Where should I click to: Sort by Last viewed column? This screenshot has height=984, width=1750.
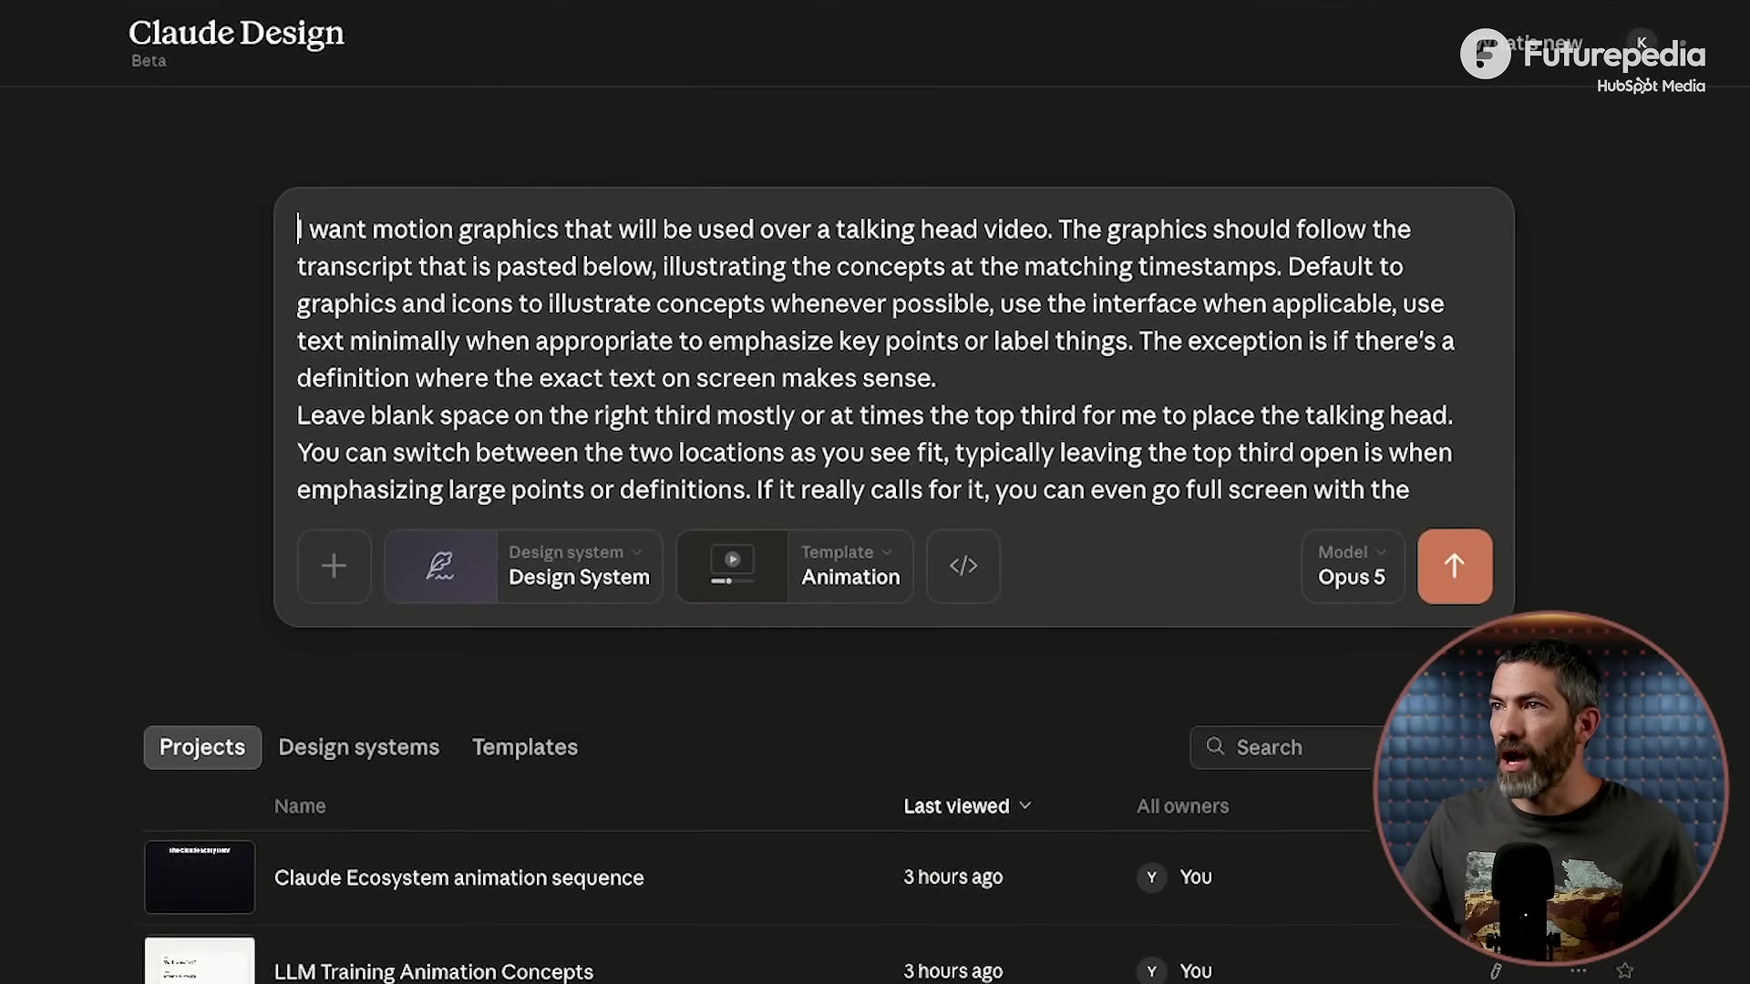click(967, 806)
